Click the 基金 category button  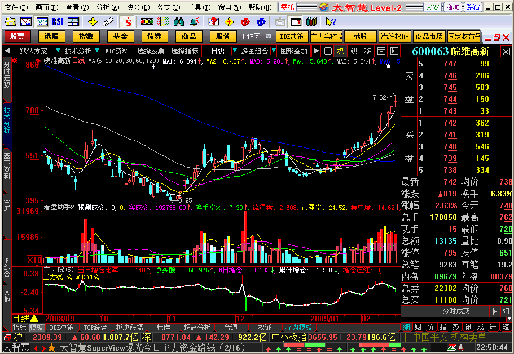point(120,36)
